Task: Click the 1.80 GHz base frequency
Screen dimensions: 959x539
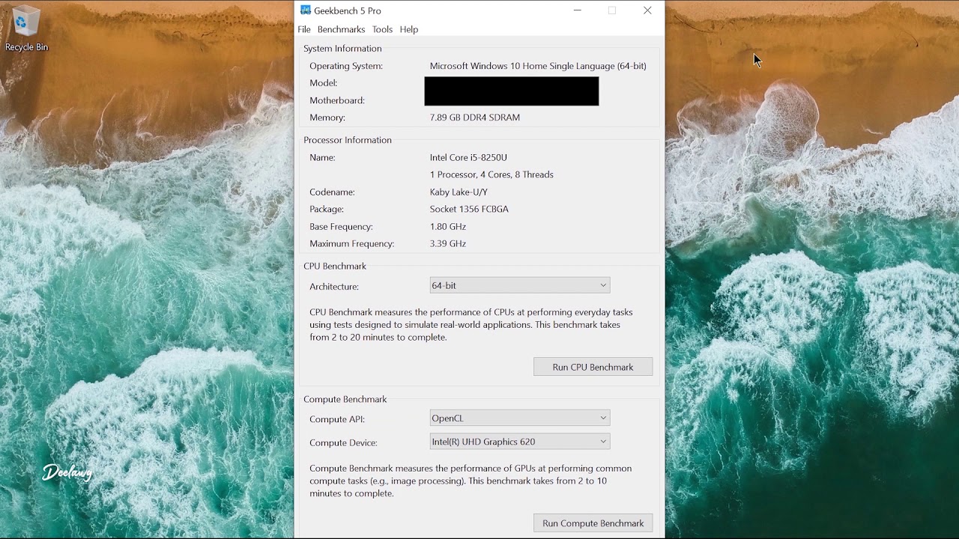Action: point(448,226)
